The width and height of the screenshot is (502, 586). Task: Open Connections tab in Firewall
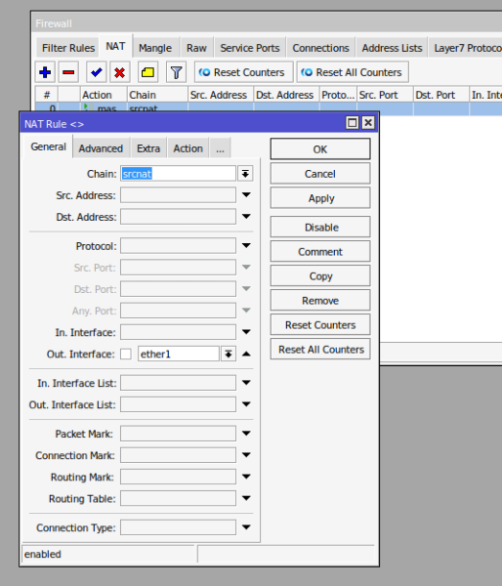point(320,48)
